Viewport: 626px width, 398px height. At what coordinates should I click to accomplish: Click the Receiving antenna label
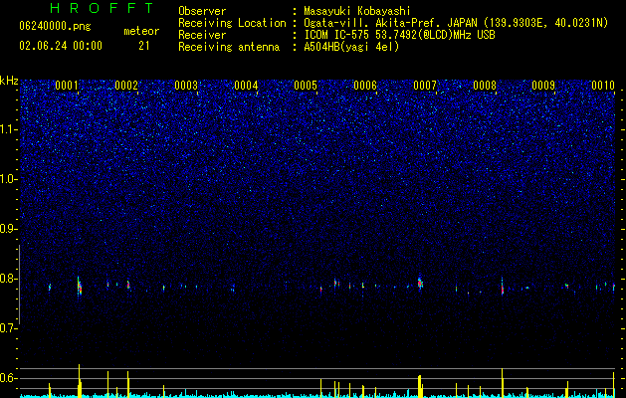pos(229,47)
